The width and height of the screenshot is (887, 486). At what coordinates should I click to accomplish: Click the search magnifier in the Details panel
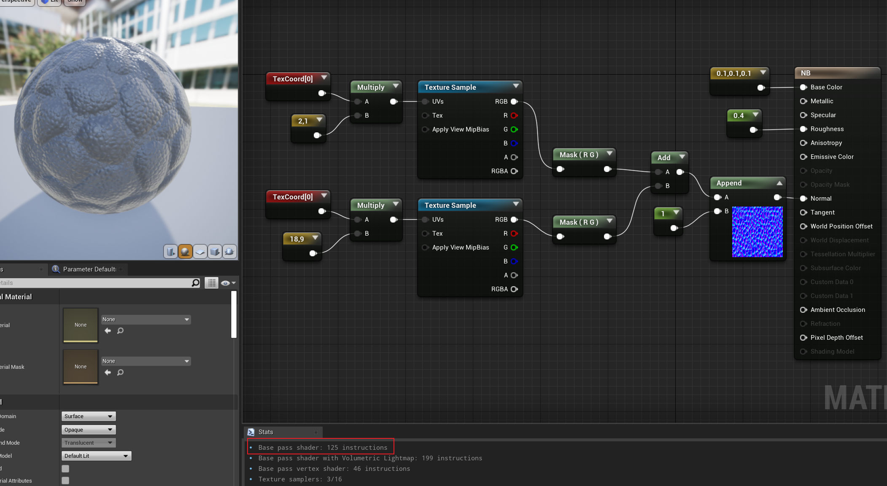click(195, 283)
